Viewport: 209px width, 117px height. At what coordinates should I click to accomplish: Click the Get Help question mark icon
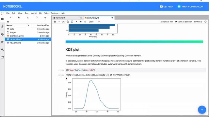pyautogui.click(x=161, y=6)
